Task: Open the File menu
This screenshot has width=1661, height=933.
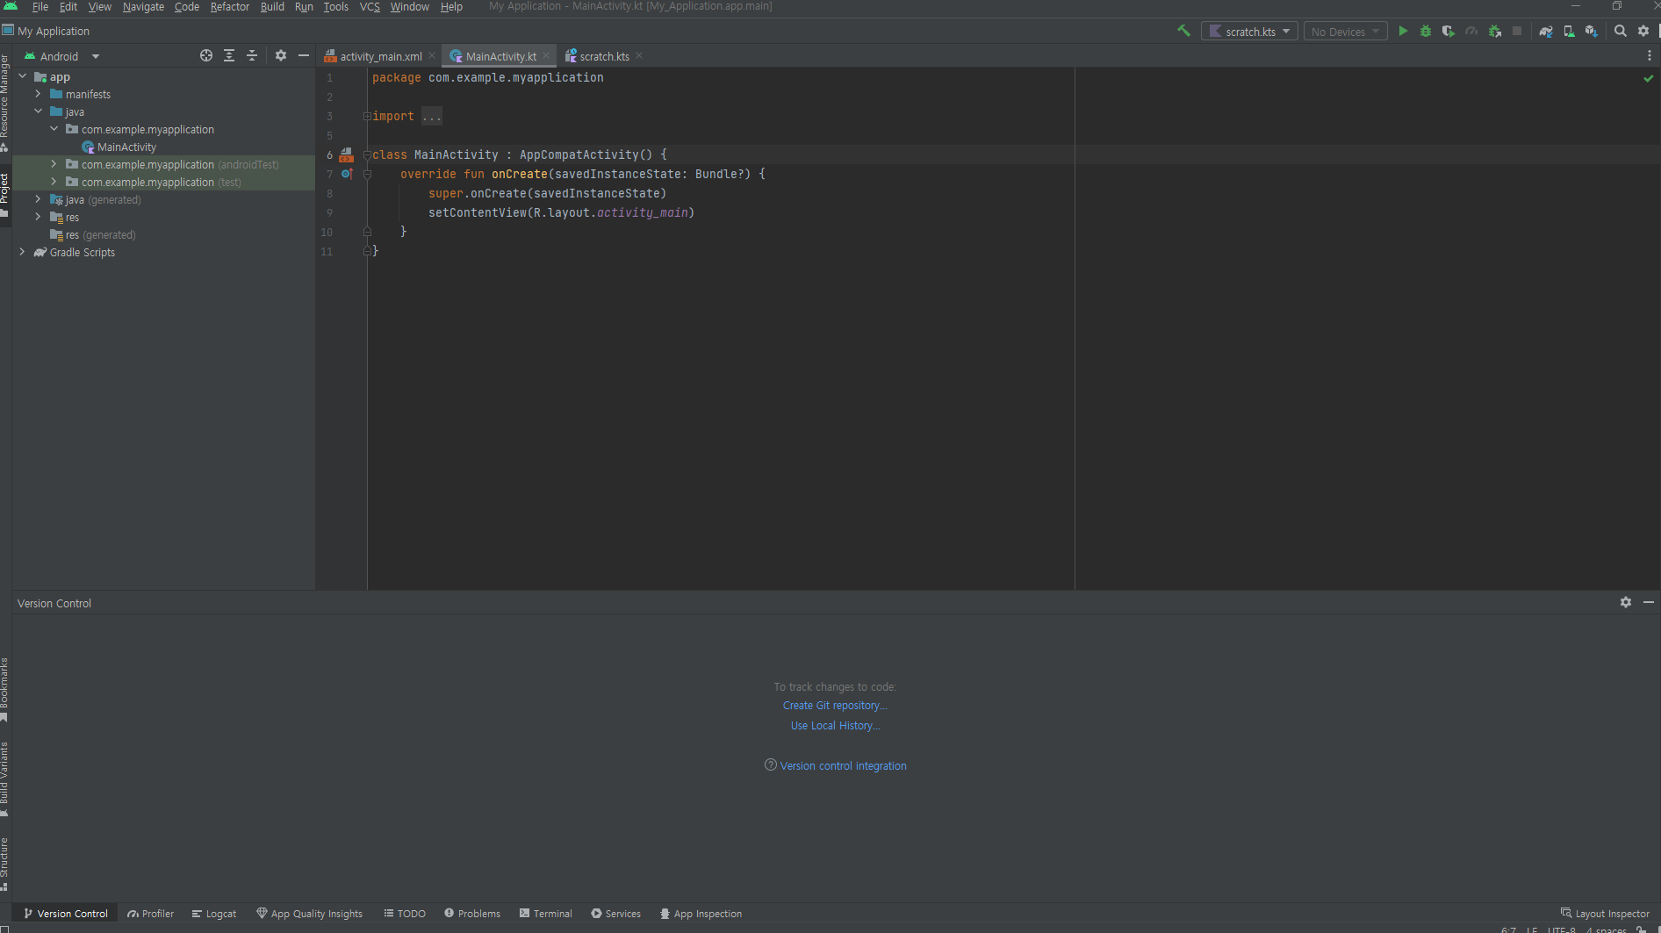Action: [40, 7]
